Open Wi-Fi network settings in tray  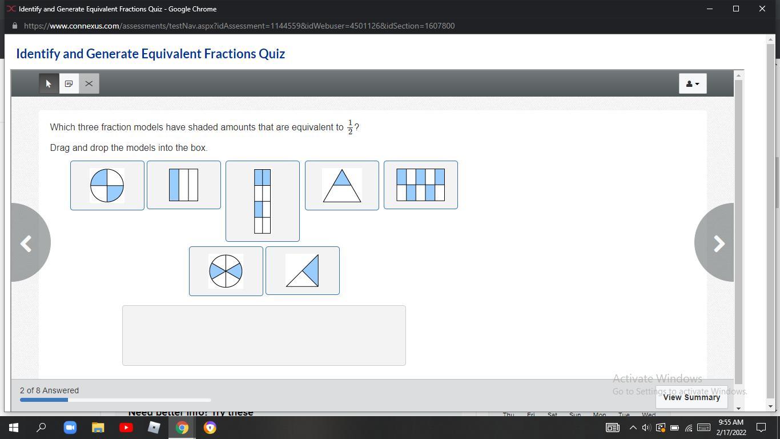[688, 428]
